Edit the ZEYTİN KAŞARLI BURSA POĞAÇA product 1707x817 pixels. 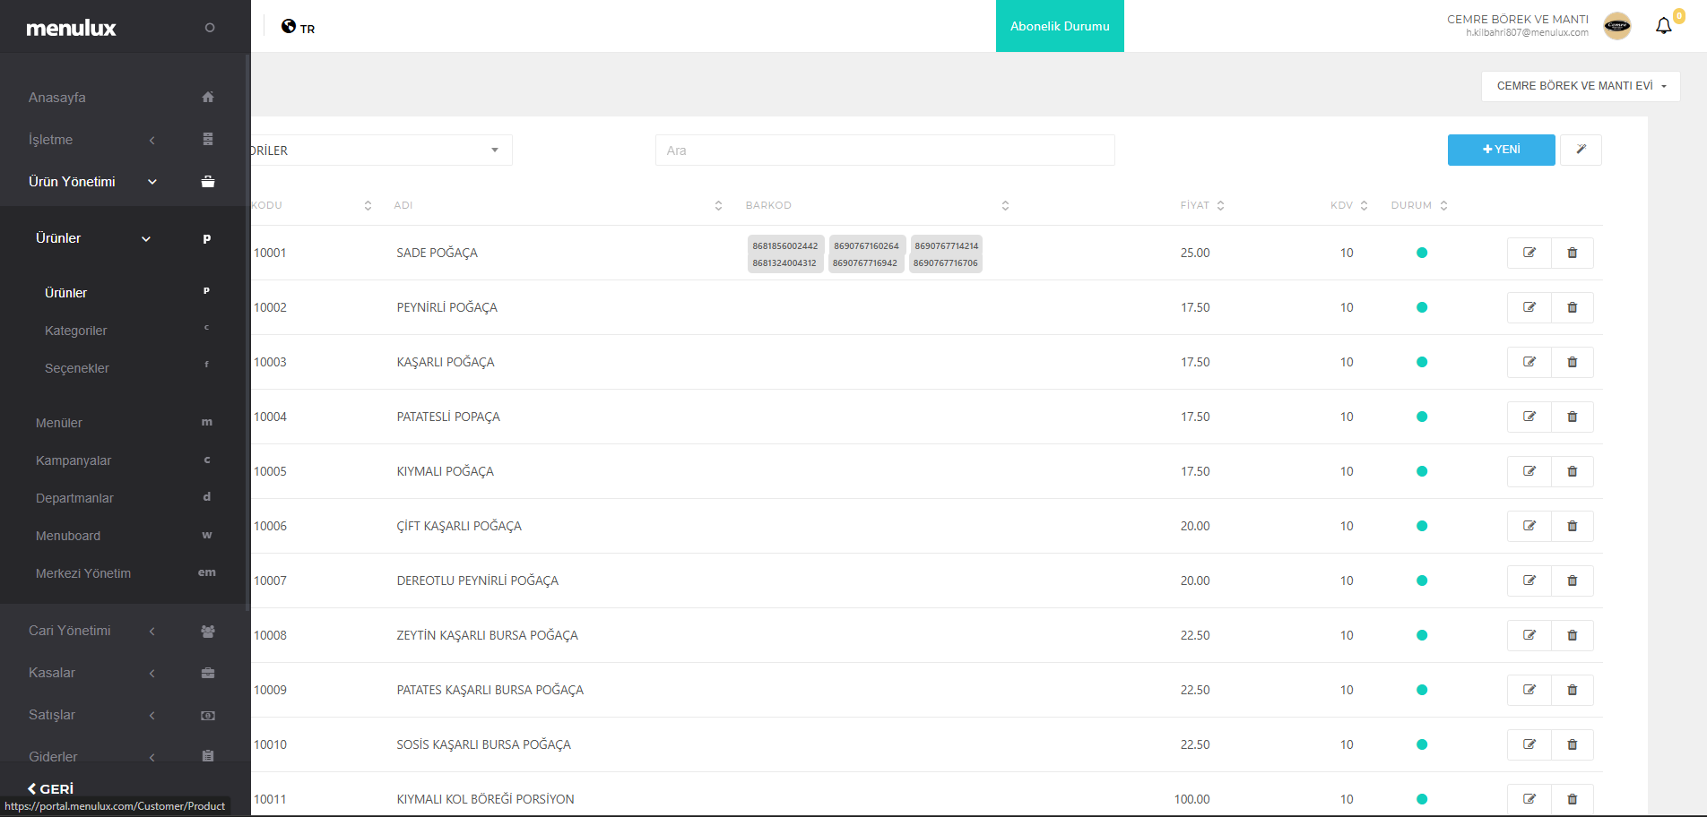(x=1529, y=635)
